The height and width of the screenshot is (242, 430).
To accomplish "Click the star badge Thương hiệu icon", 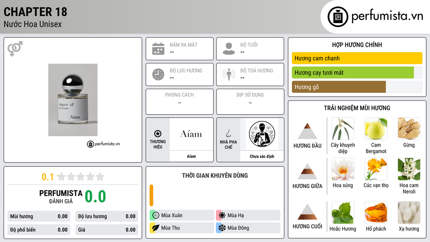I will coord(158,134).
